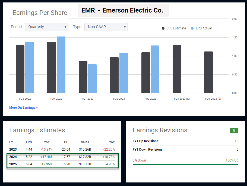Click the FQ1 2024 (E) estimate bar
The width and height of the screenshot is (247, 186).
point(208,72)
